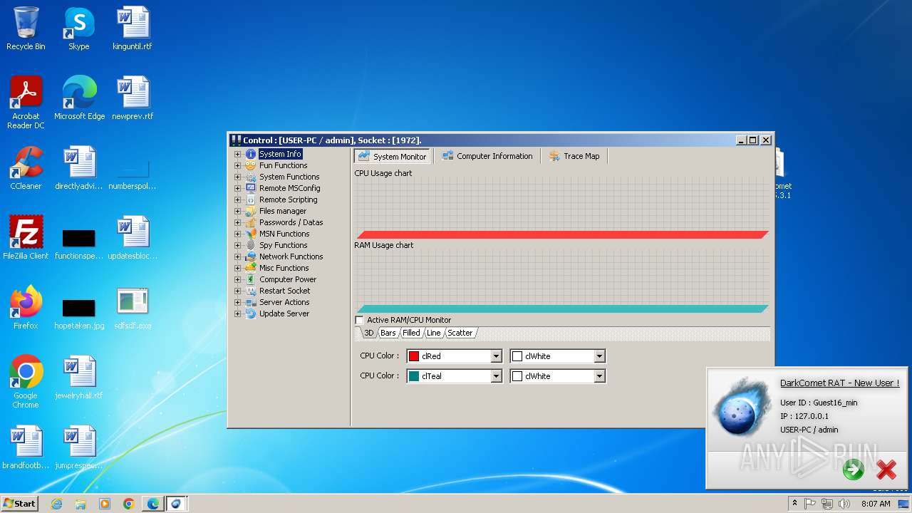912x513 pixels.
Task: Select Acrobat Reader DC desktop icon
Action: [26, 103]
